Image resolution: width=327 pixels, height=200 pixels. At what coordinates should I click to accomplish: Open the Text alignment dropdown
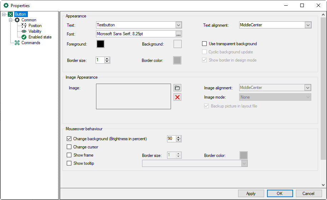[x=308, y=25]
